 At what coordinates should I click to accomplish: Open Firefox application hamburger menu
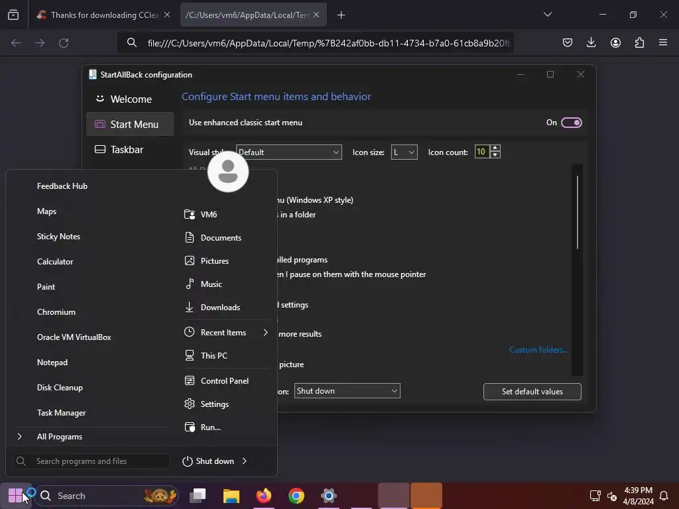tap(663, 42)
